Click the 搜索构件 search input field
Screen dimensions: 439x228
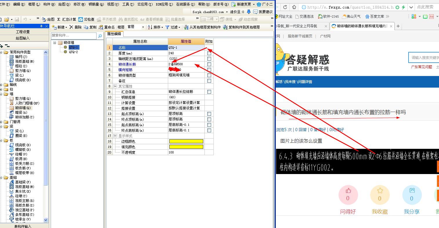(74, 36)
